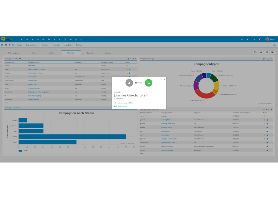This screenshot has width=278, height=208.
Task: Click the add widget plus button
Action: pos(261,52)
